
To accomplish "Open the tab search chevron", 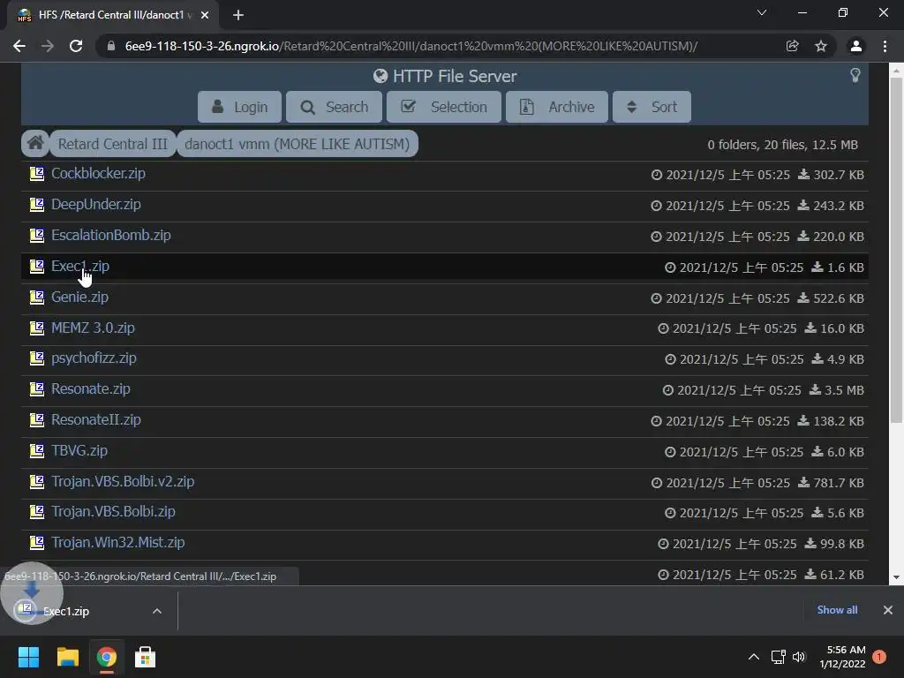I will [762, 12].
